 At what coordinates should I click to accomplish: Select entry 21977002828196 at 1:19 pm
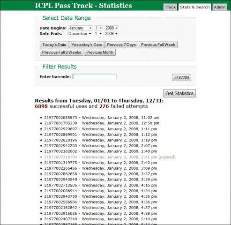pyautogui.click(x=101, y=140)
